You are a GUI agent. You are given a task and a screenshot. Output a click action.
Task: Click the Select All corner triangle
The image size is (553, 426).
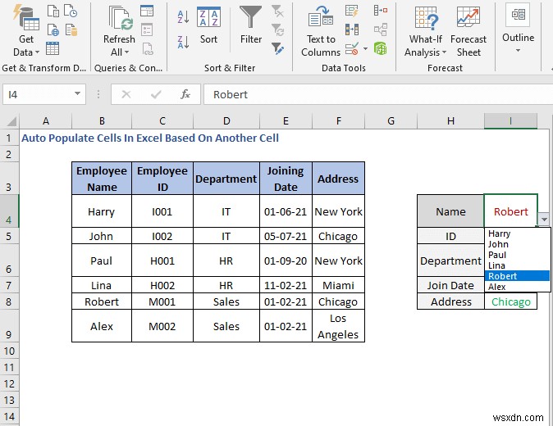point(12,121)
